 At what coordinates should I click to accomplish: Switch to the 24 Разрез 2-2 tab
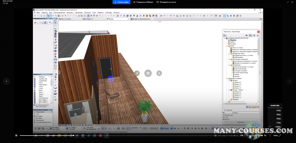pyautogui.click(x=88, y=19)
